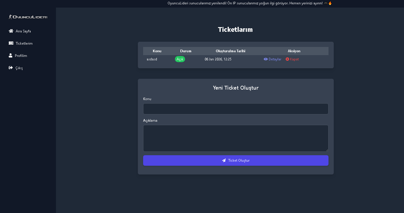
Task: Click the date 06 Jan 2026, 12:25
Action: coord(218,59)
